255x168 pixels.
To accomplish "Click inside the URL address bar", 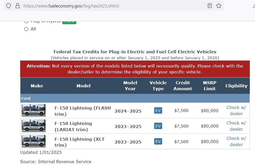I will click(x=103, y=5).
